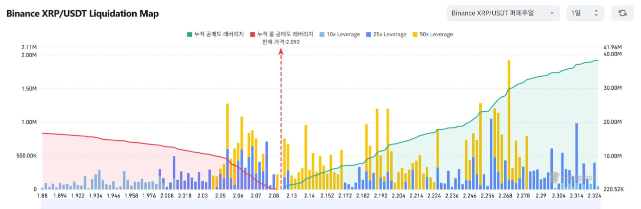Click the 1.00M left axis label

pos(29,122)
